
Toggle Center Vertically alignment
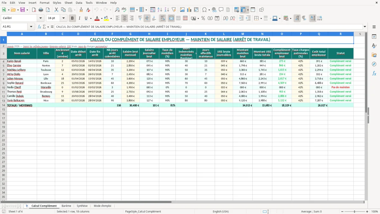pyautogui.click(x=147, y=18)
